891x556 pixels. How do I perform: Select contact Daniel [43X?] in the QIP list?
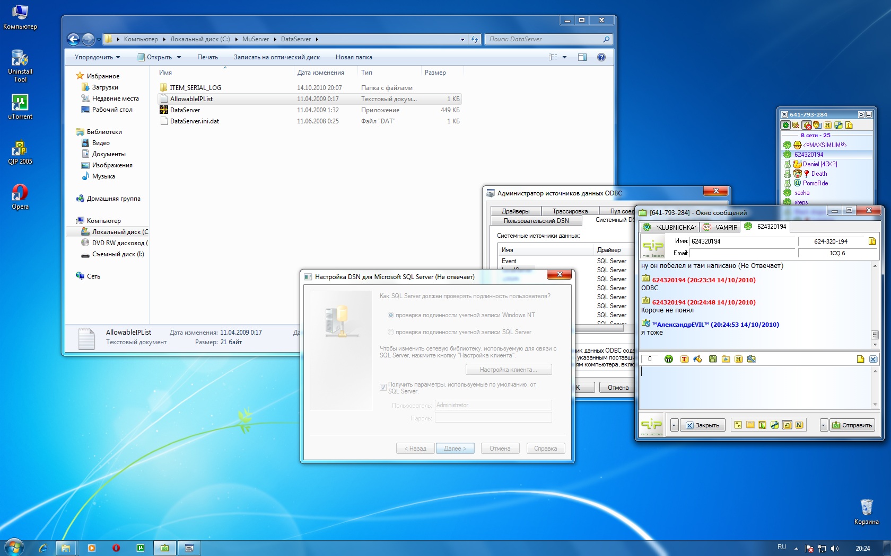(820, 164)
